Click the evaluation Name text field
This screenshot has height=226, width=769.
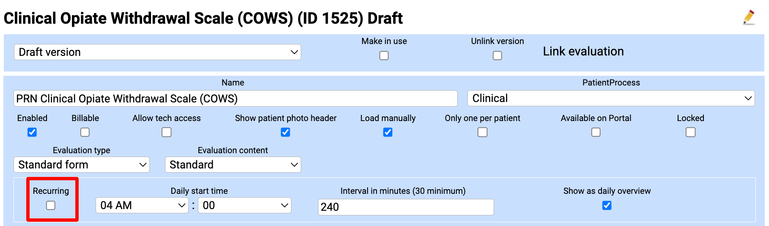click(235, 99)
